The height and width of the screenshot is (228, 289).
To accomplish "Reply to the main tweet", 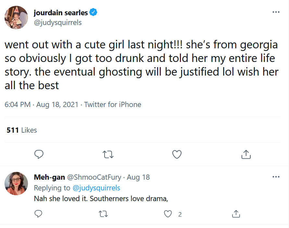I will (x=39, y=154).
